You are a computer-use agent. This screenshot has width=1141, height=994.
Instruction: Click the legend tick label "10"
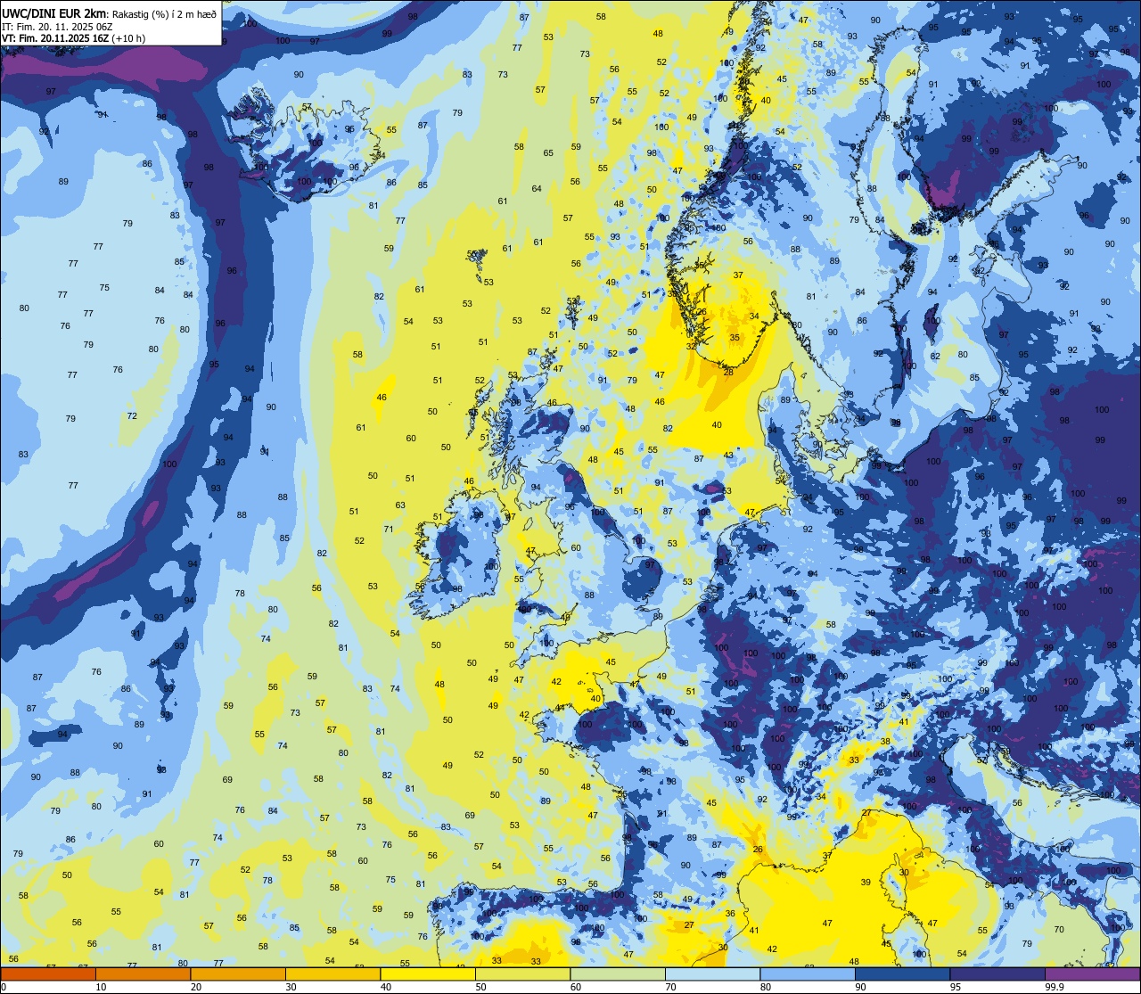click(x=101, y=987)
